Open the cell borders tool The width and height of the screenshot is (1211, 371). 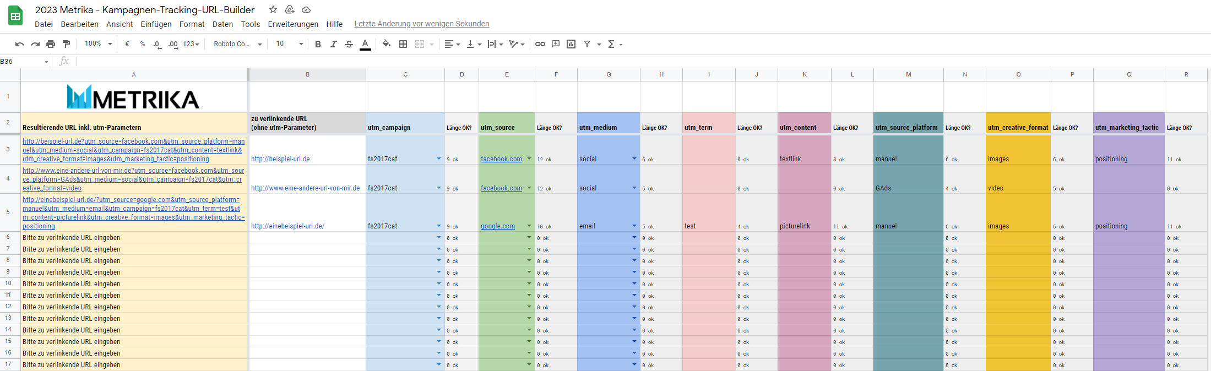(403, 44)
